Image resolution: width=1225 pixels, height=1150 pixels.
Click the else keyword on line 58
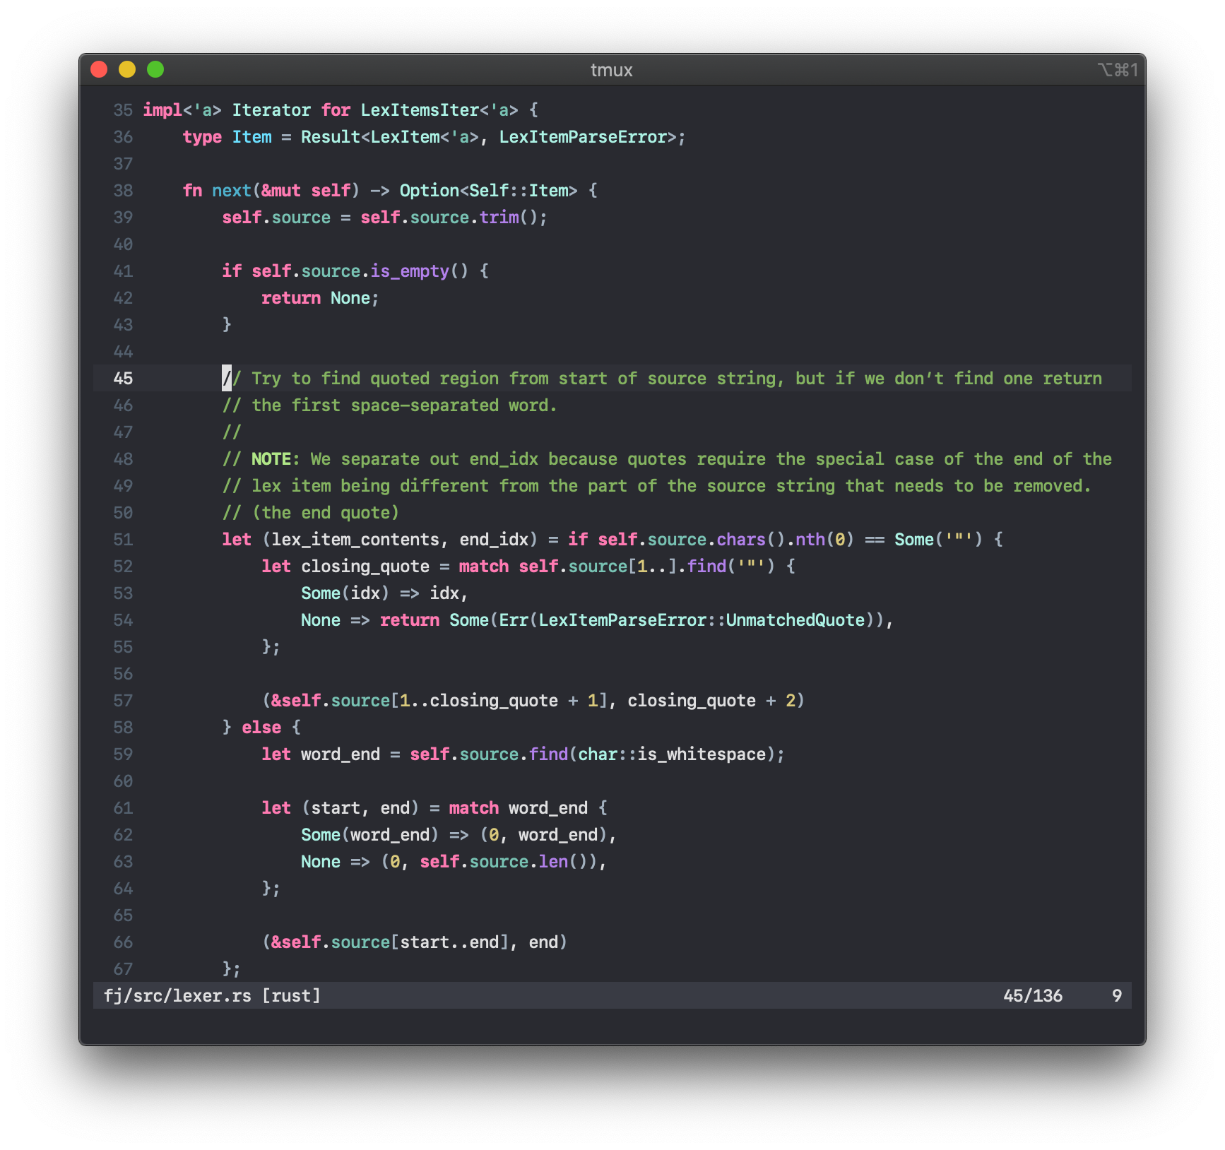[261, 728]
